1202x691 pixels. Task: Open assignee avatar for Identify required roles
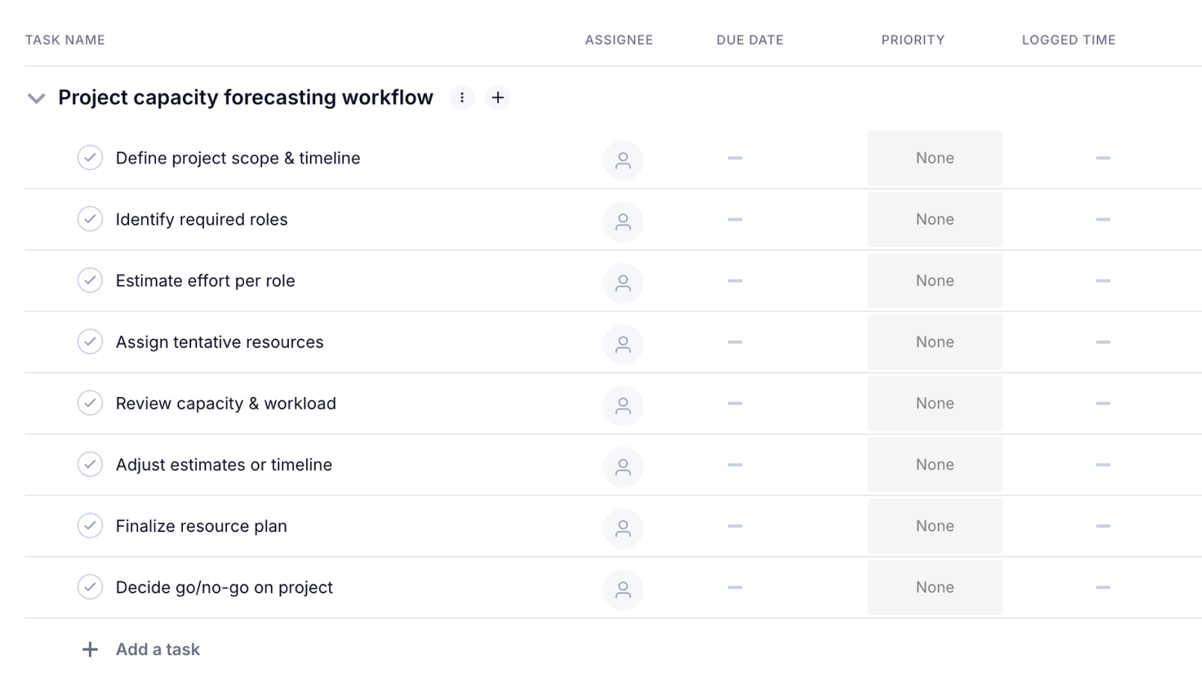click(x=623, y=221)
